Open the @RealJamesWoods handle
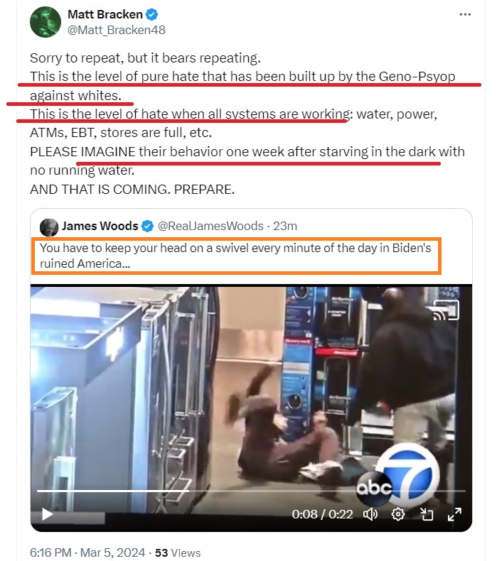Screen dimensions: 497x561 point(210,226)
